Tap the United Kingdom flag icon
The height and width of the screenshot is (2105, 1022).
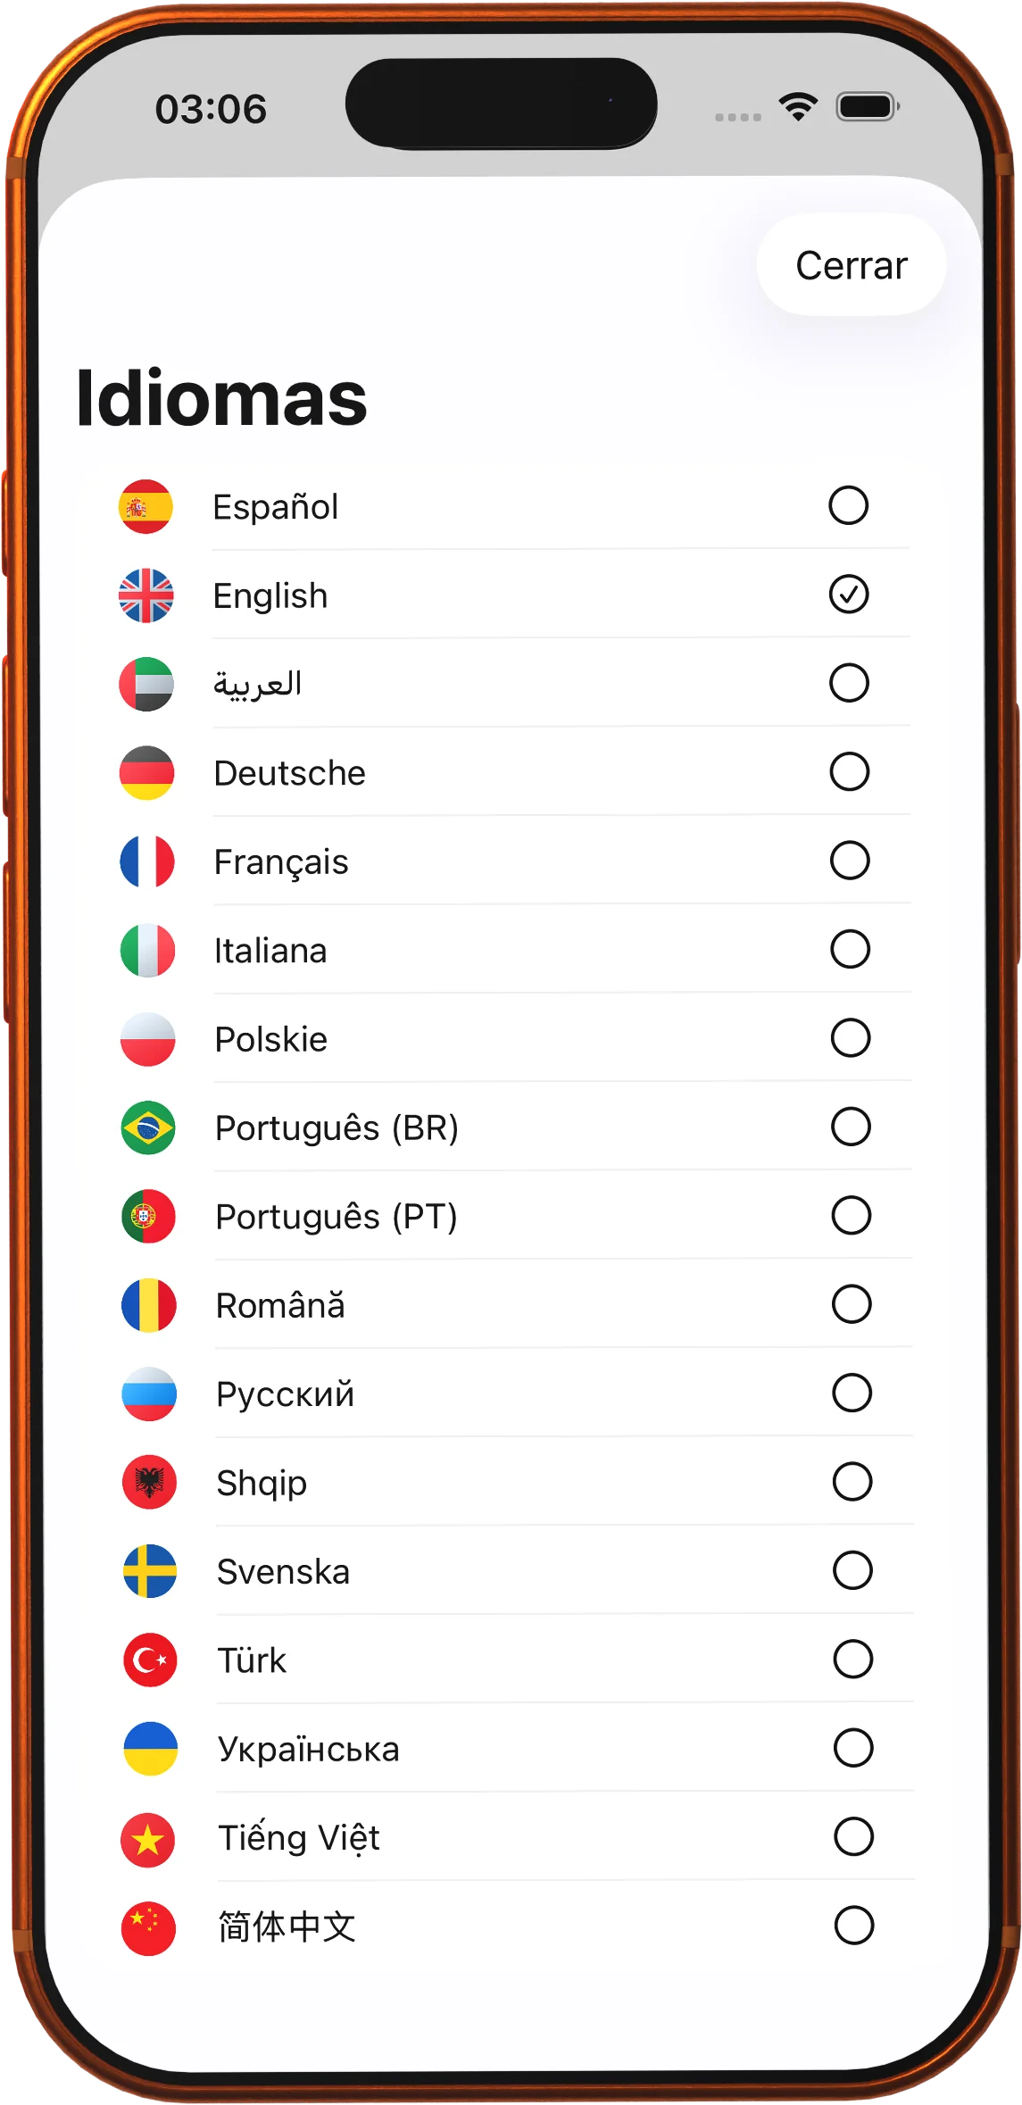click(x=146, y=595)
